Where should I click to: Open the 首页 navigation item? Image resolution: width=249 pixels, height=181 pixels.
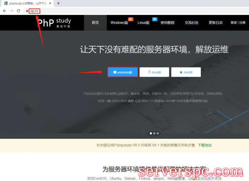[x=95, y=23]
